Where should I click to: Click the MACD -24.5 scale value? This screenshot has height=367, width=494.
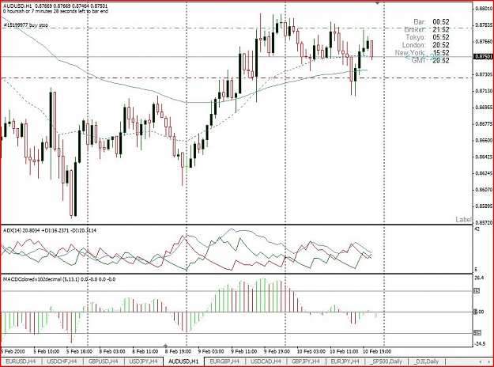tap(480, 344)
